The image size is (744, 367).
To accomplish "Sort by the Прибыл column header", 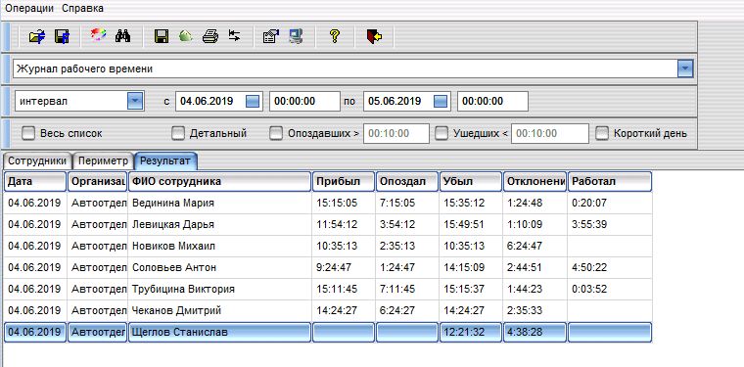I will click(344, 182).
